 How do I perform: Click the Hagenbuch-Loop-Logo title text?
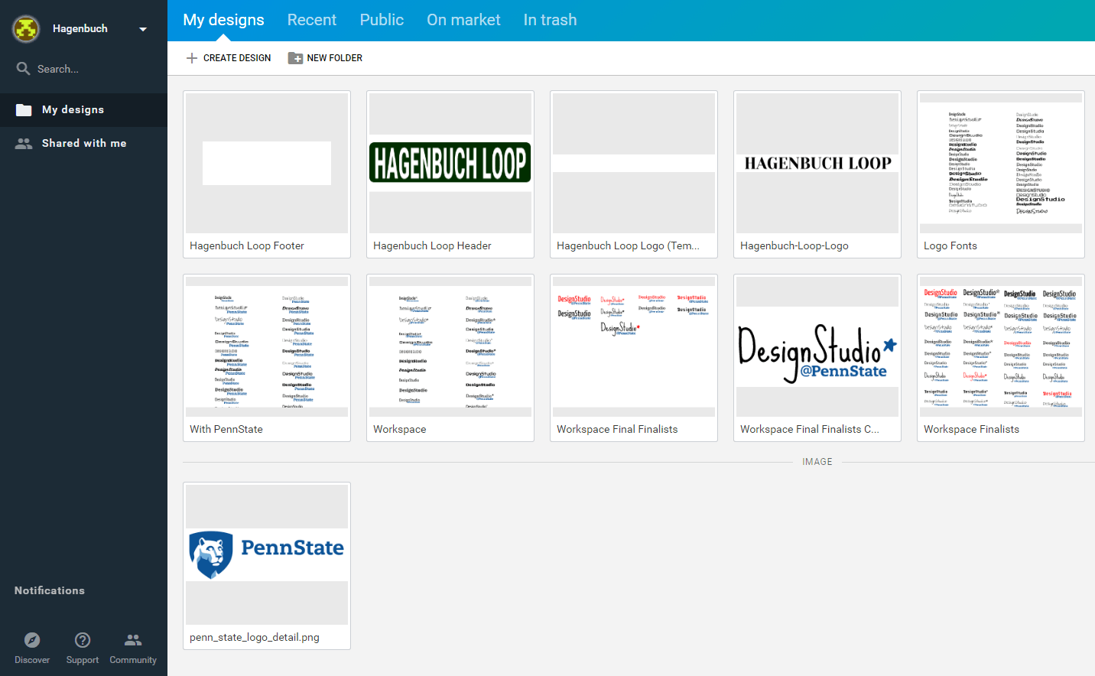pyautogui.click(x=794, y=246)
